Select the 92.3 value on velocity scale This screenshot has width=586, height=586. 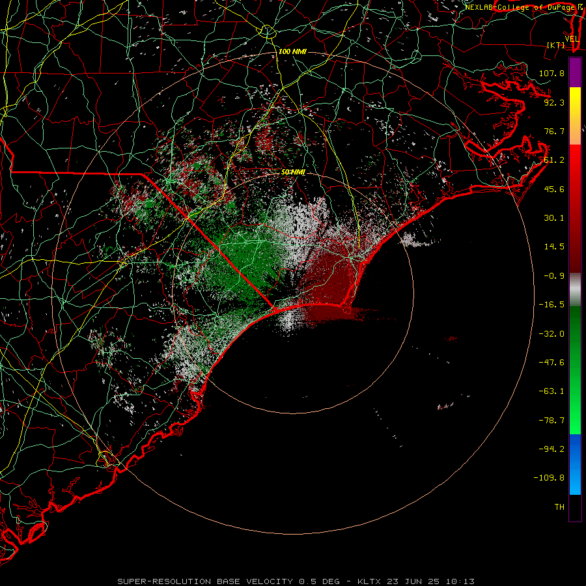554,102
